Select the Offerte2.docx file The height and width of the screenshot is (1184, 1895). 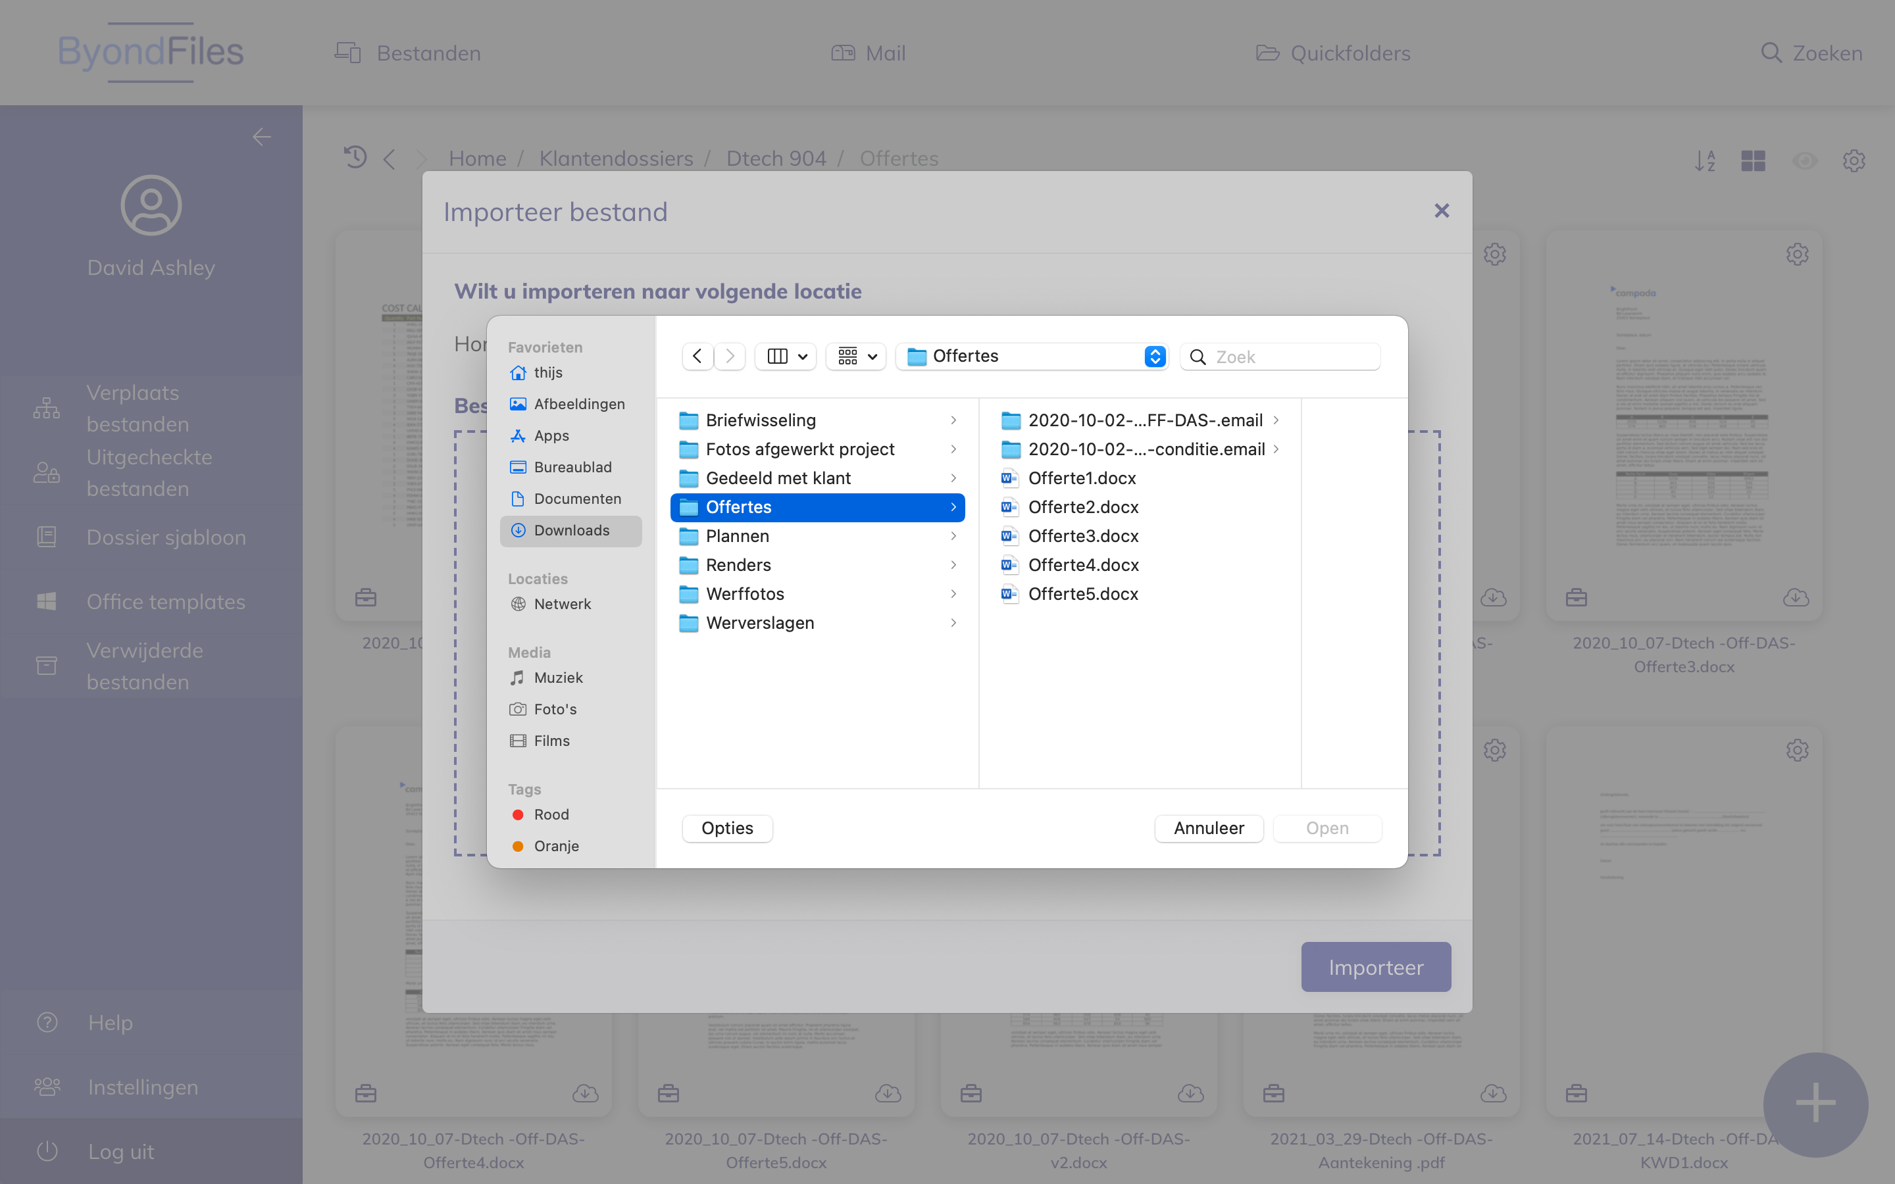click(x=1083, y=506)
